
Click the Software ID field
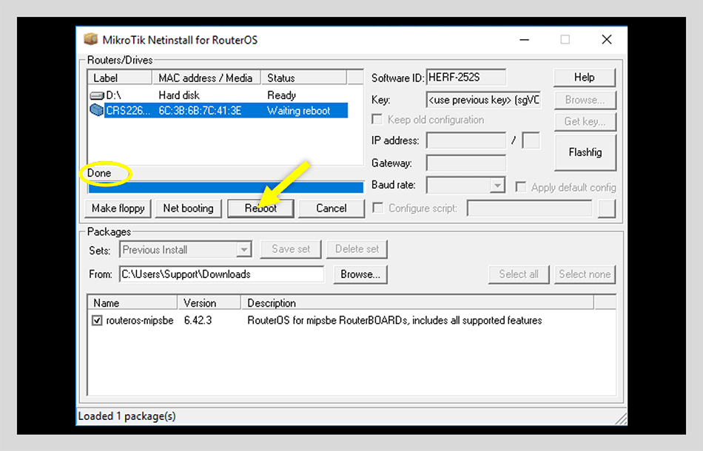[x=465, y=78]
